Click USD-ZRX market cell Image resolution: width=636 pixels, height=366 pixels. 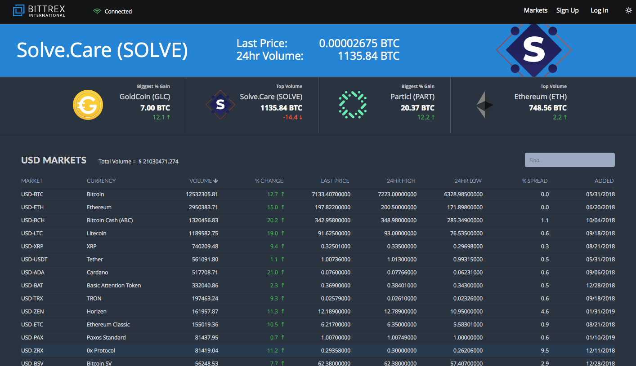point(32,351)
